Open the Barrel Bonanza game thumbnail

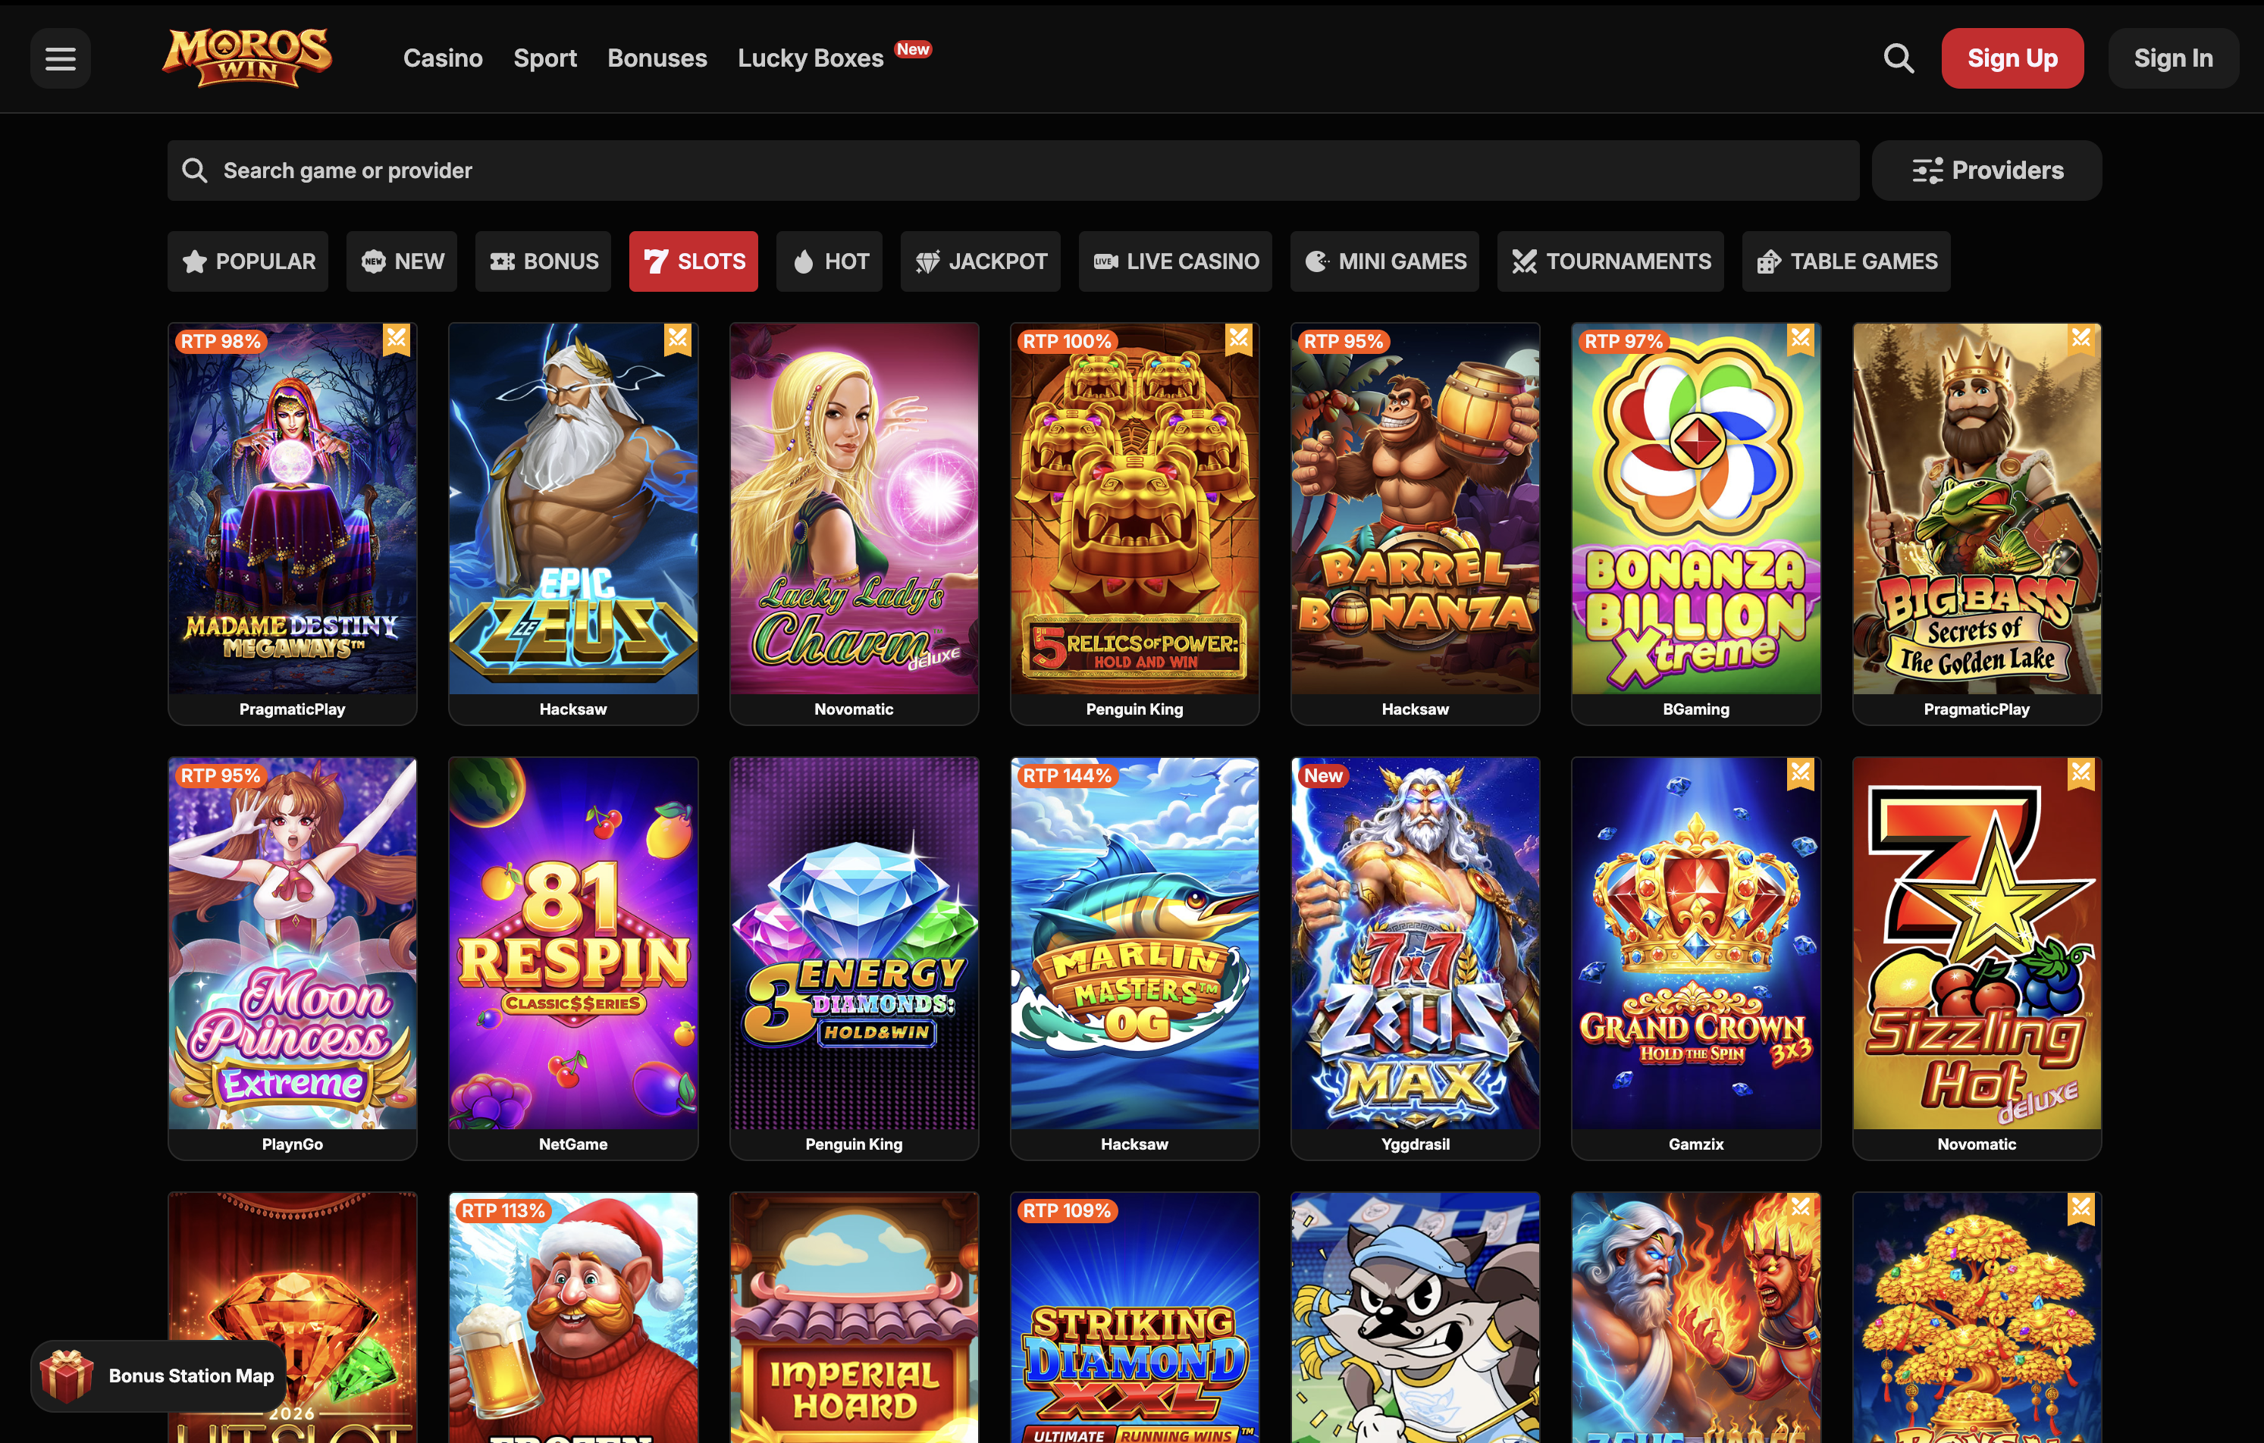(1416, 509)
